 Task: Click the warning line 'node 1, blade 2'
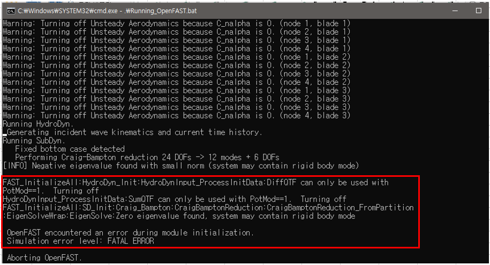click(x=177, y=57)
